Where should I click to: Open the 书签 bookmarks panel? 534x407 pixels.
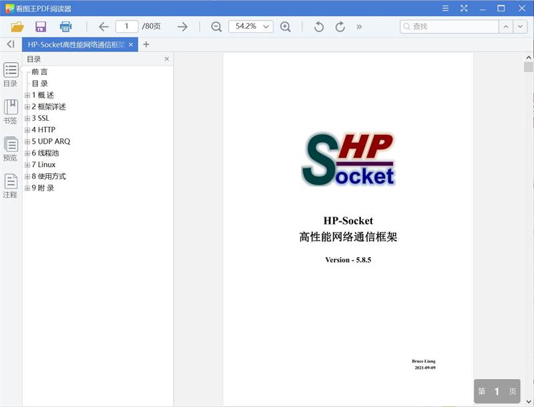[11, 112]
